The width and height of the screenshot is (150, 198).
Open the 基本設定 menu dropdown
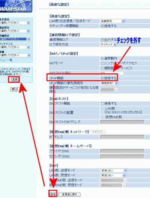point(15,23)
